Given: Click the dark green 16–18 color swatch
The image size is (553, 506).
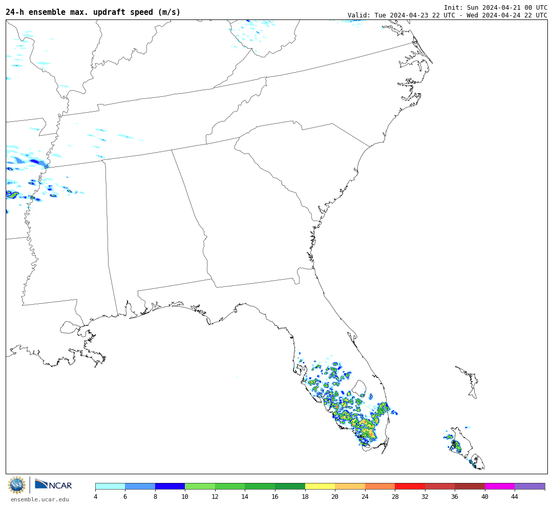Looking at the screenshot, I should (x=290, y=486).
